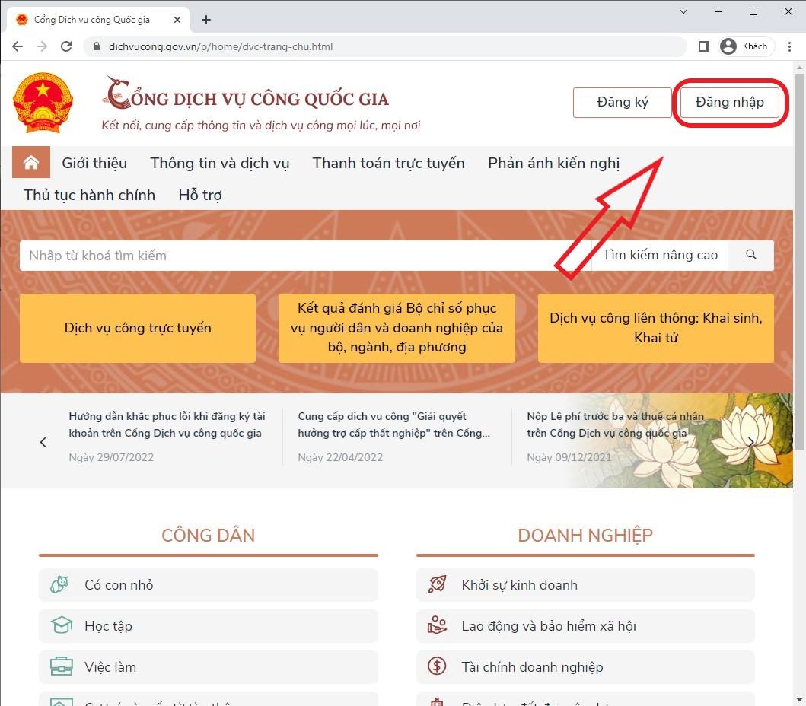Click the CỔNG DỊCH VỤ CÔNG QUỐC GIA title
The height and width of the screenshot is (706, 806).
(x=246, y=94)
